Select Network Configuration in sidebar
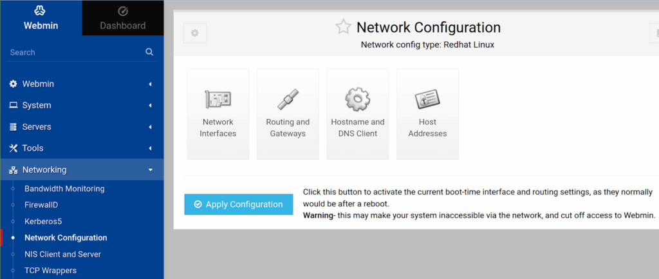 point(66,238)
